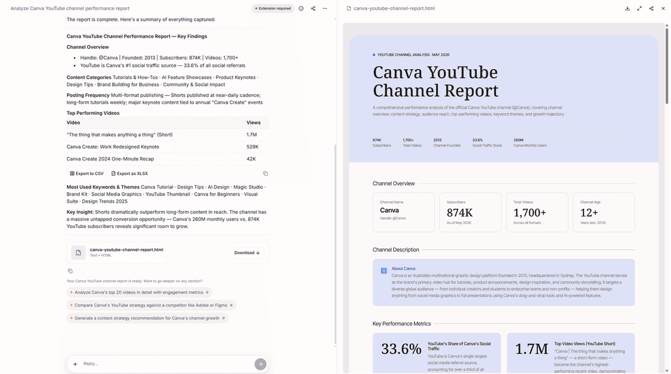The width and height of the screenshot is (671, 374).
Task: Click the 33.6% social traffic metric
Action: point(401,349)
